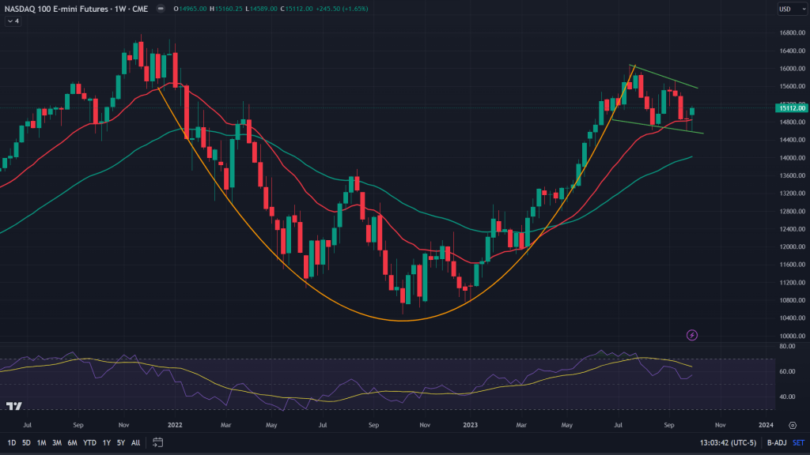Select the 6M time range

(72, 442)
